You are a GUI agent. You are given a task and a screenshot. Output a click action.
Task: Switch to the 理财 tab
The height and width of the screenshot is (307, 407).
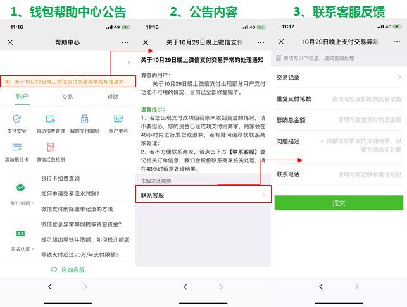click(113, 97)
